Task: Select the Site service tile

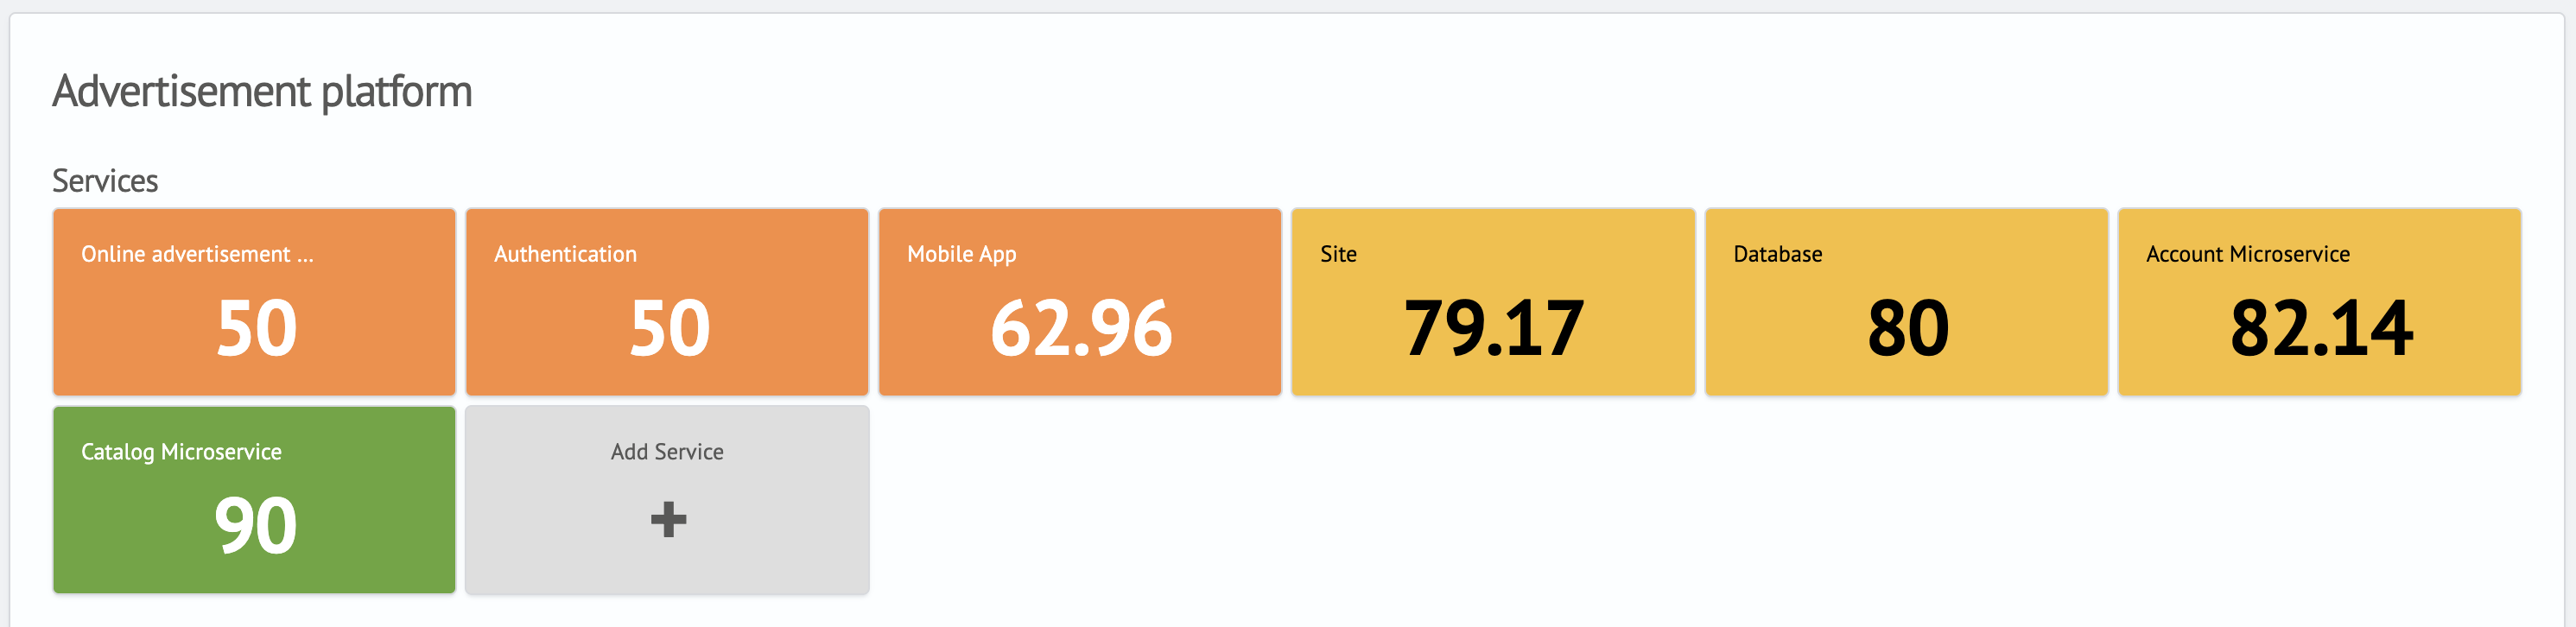Action: tap(1493, 302)
